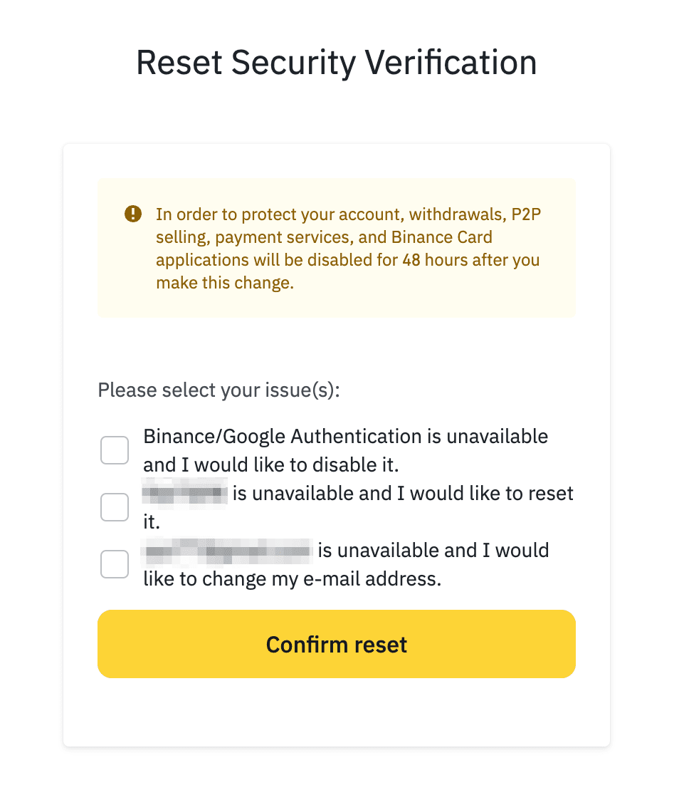Click the blurred e-mail address text
This screenshot has height=795, width=679.
[228, 550]
